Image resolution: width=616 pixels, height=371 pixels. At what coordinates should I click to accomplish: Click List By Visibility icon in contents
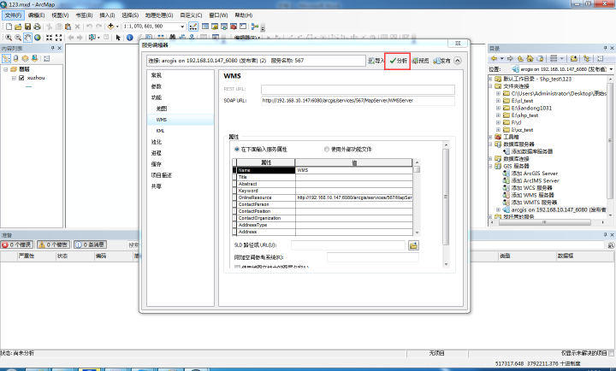click(x=25, y=58)
